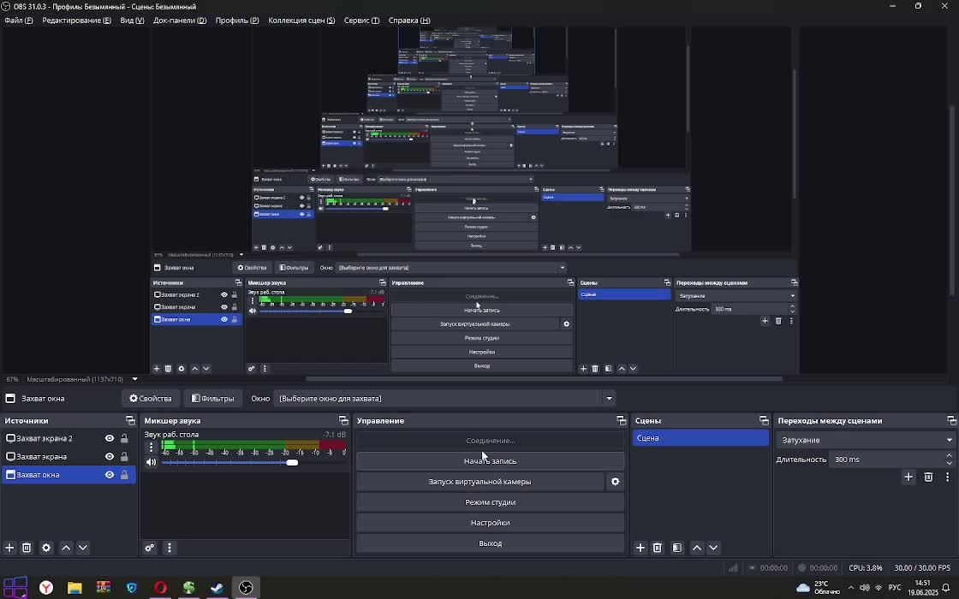This screenshot has width=959, height=599.
Task: Undock the Микшер звука panel
Action: pyautogui.click(x=343, y=420)
